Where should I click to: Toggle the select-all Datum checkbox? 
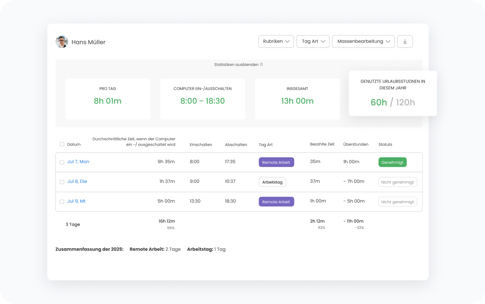(62, 144)
